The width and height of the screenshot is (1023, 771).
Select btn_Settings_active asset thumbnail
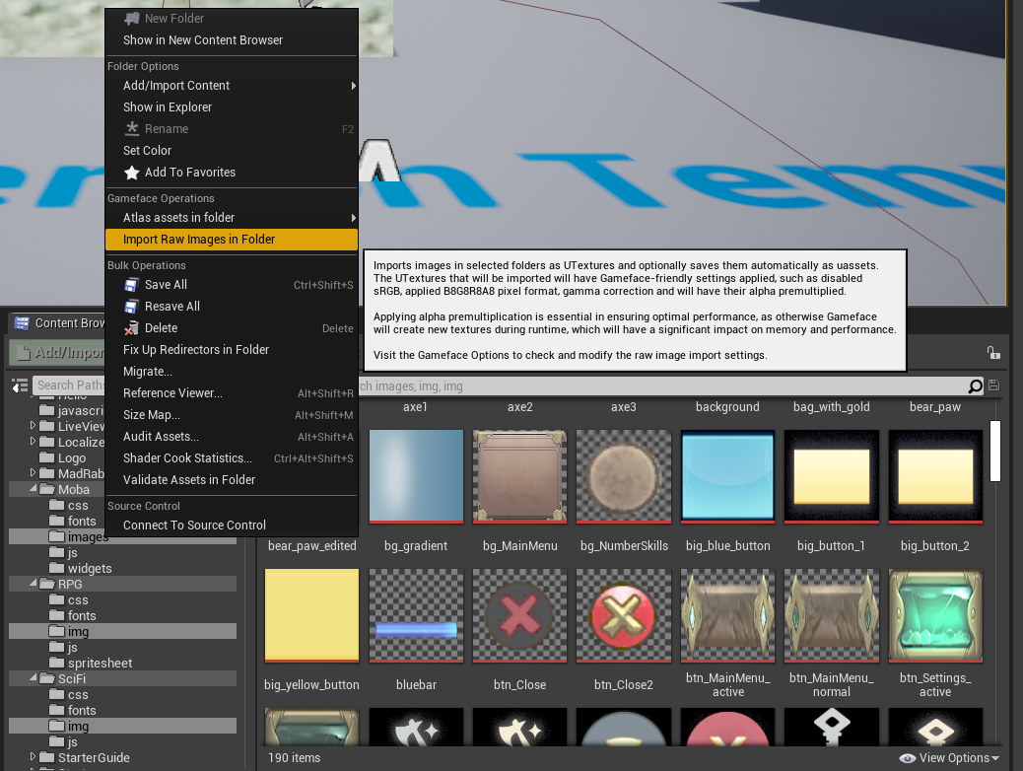pyautogui.click(x=935, y=615)
